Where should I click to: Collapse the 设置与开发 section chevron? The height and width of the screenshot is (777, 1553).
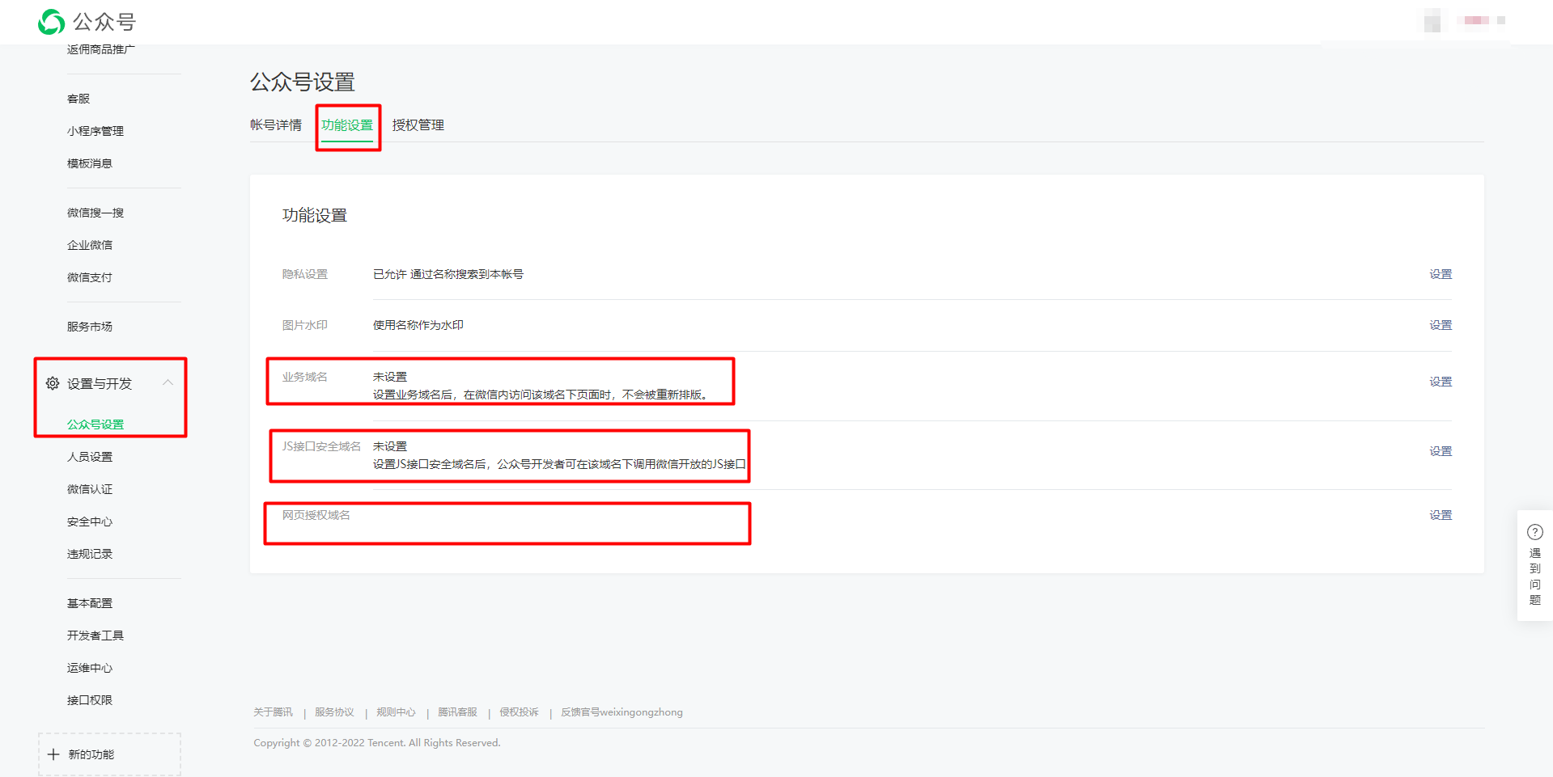168,382
